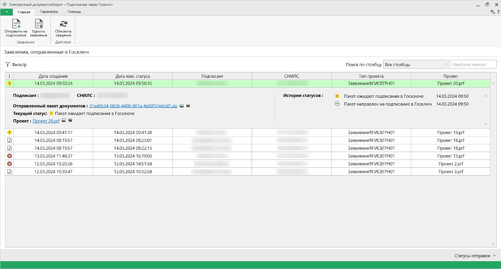Sort by 'Дата создания' column header
The width and height of the screenshot is (501, 269).
click(x=53, y=76)
